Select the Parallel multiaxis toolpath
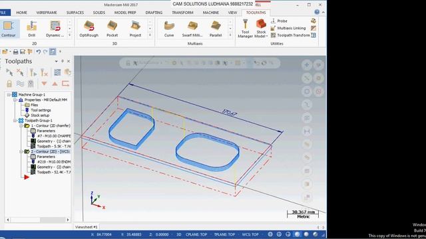This screenshot has width=426, height=239. pos(216,29)
